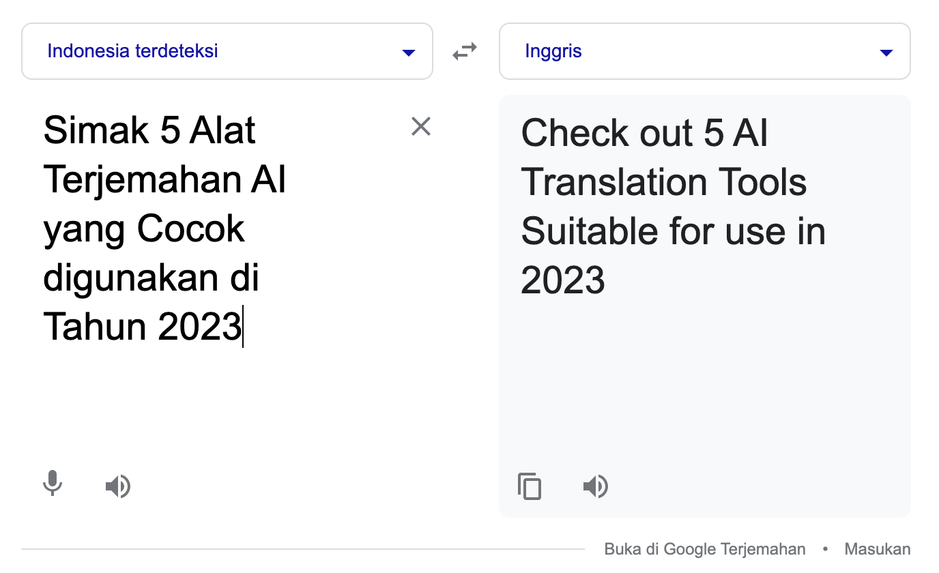Clear the source text with the X
This screenshot has width=939, height=573.
[420, 126]
